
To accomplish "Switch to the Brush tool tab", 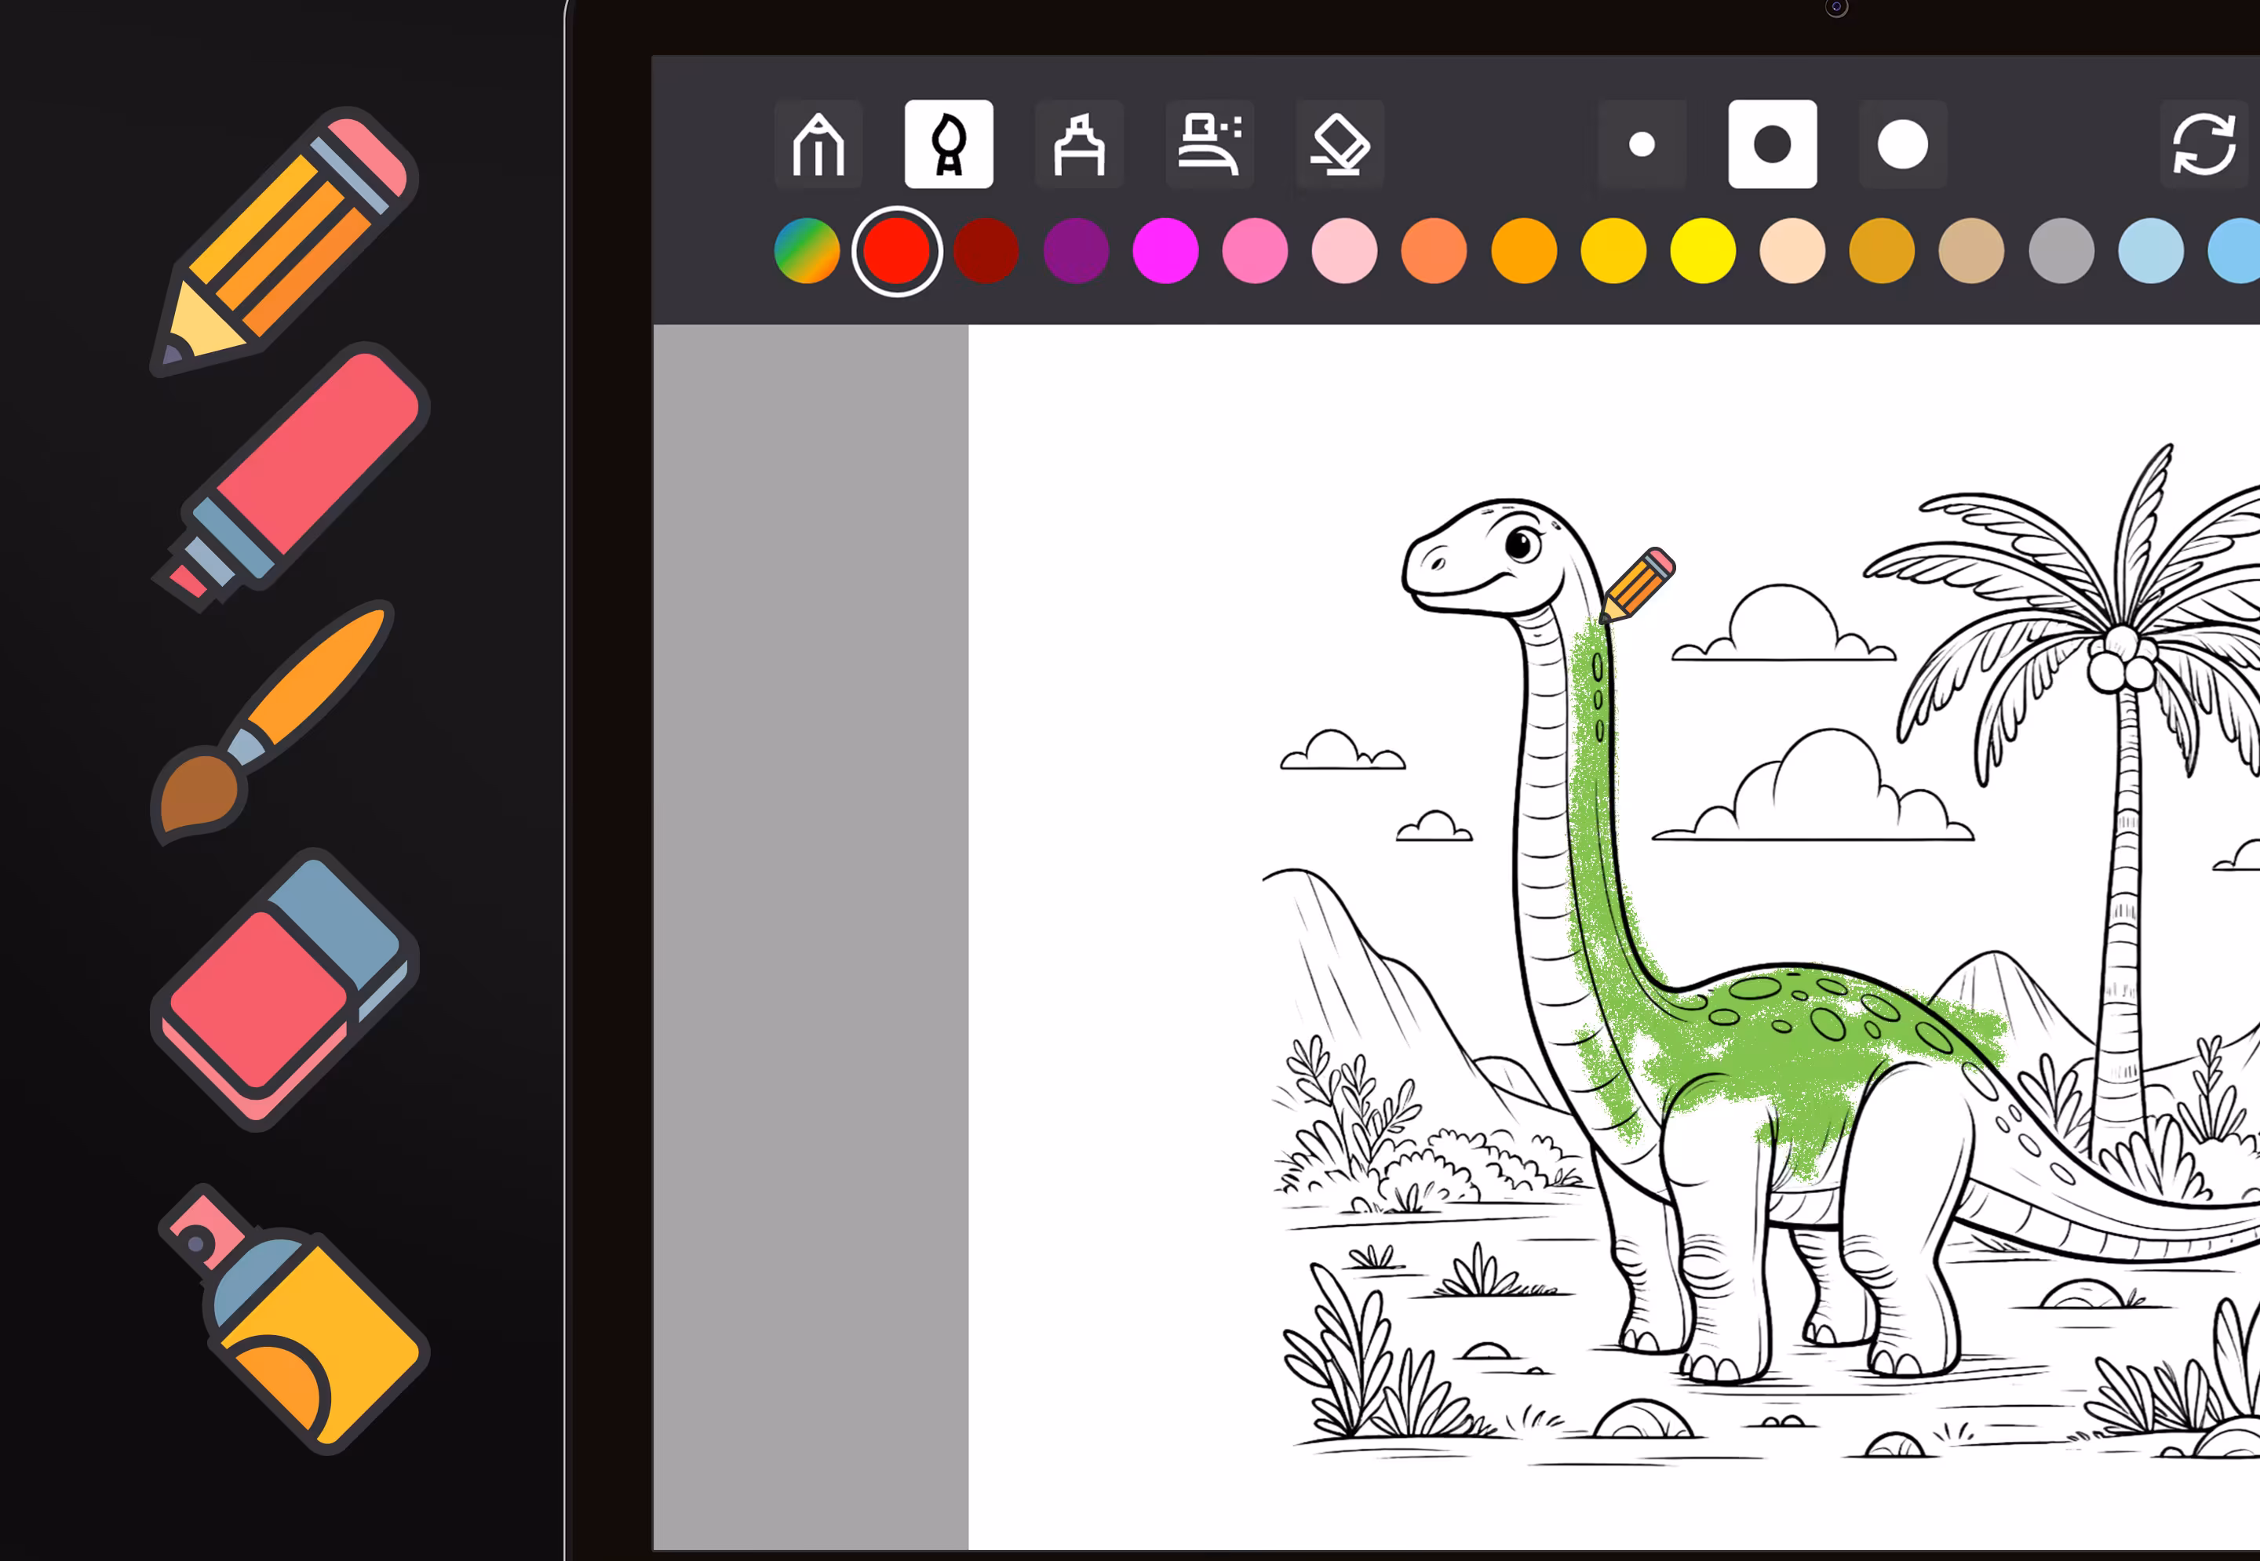I will point(947,145).
